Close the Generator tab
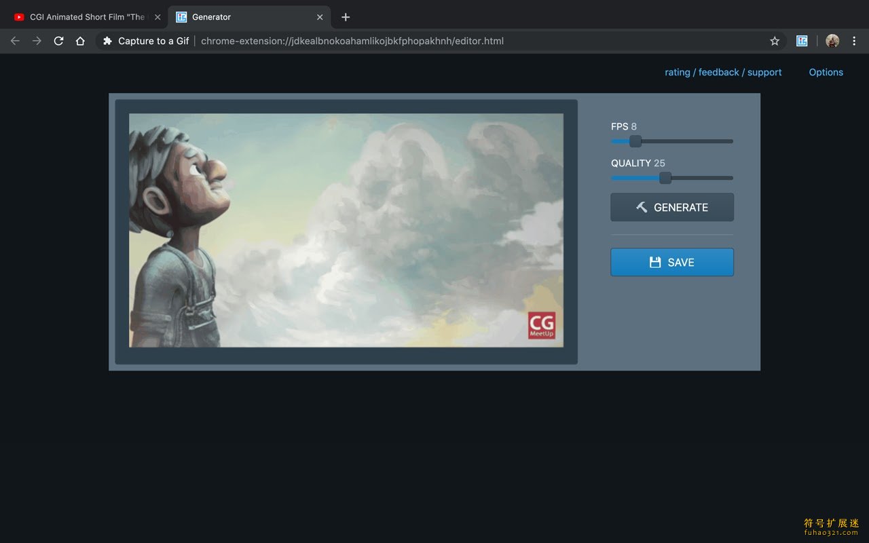The width and height of the screenshot is (869, 543). pos(320,17)
